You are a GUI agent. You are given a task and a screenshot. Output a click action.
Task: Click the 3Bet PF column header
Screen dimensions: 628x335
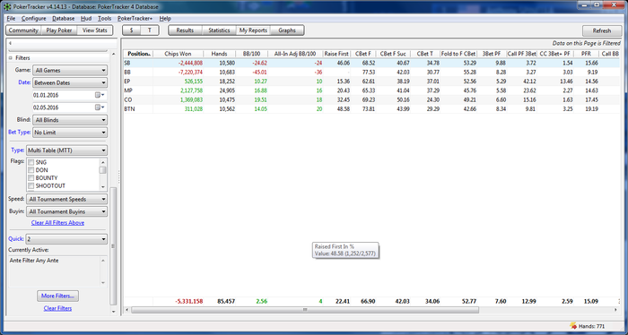tap(492, 54)
